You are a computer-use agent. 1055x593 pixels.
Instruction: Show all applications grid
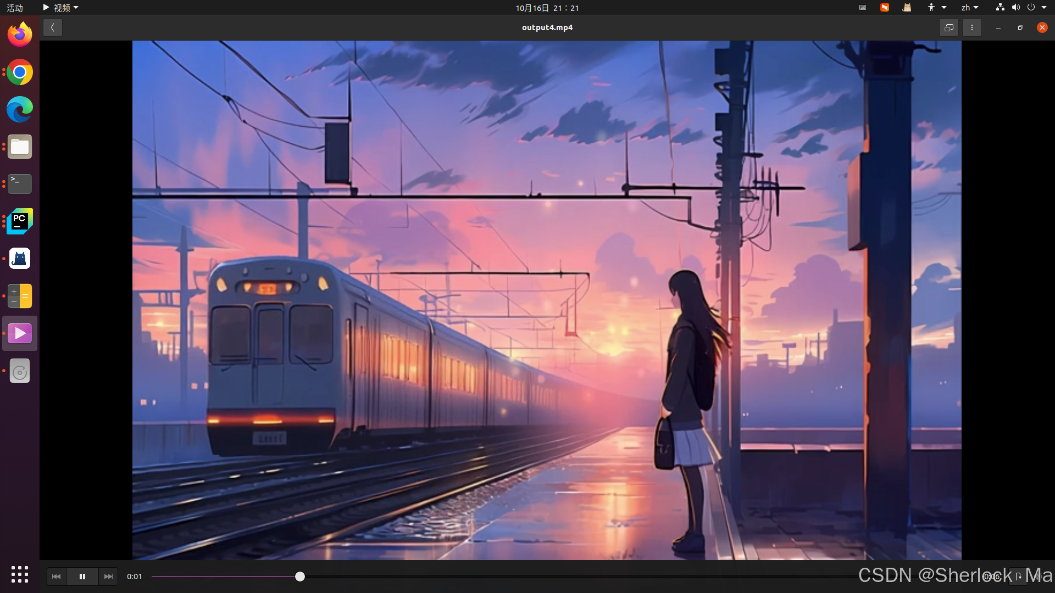pyautogui.click(x=20, y=574)
